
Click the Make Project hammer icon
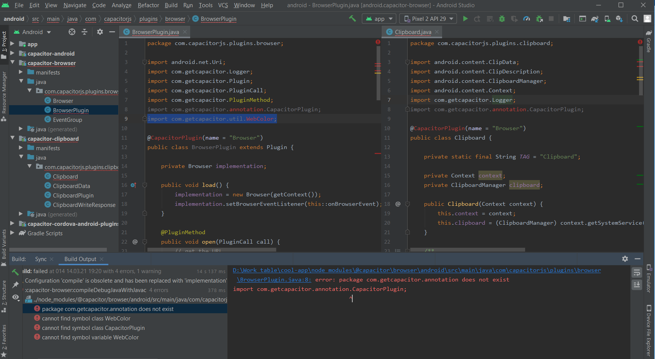(352, 19)
